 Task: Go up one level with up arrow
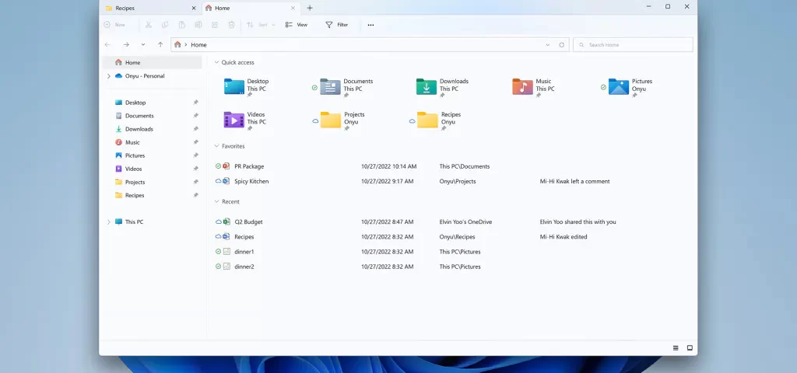(160, 44)
